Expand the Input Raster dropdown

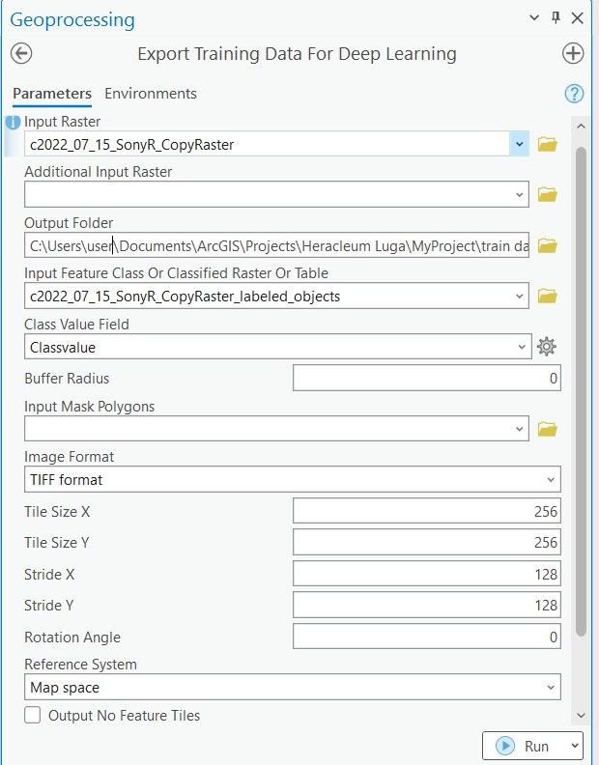coord(521,145)
